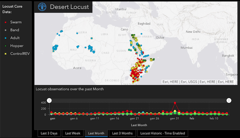Click the New Delhi label on the map
This screenshot has height=138, width=240.
tap(193, 32)
